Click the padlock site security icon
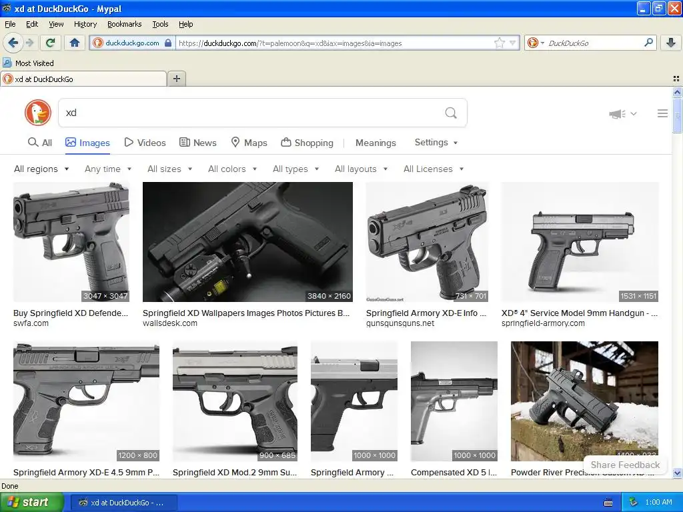Screen dimensions: 683x512 pyautogui.click(x=168, y=43)
